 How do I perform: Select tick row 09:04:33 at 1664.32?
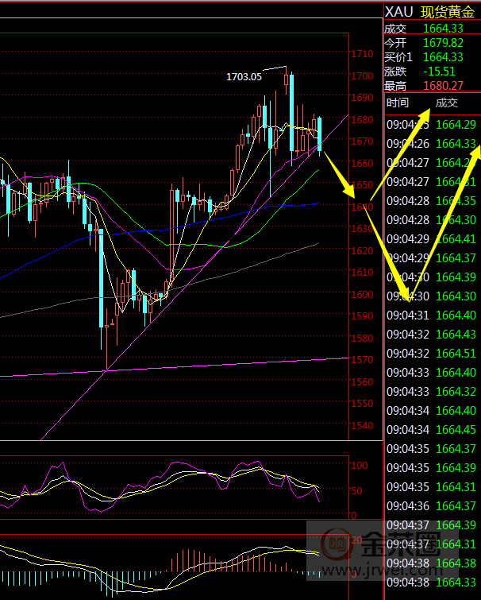pyautogui.click(x=432, y=392)
